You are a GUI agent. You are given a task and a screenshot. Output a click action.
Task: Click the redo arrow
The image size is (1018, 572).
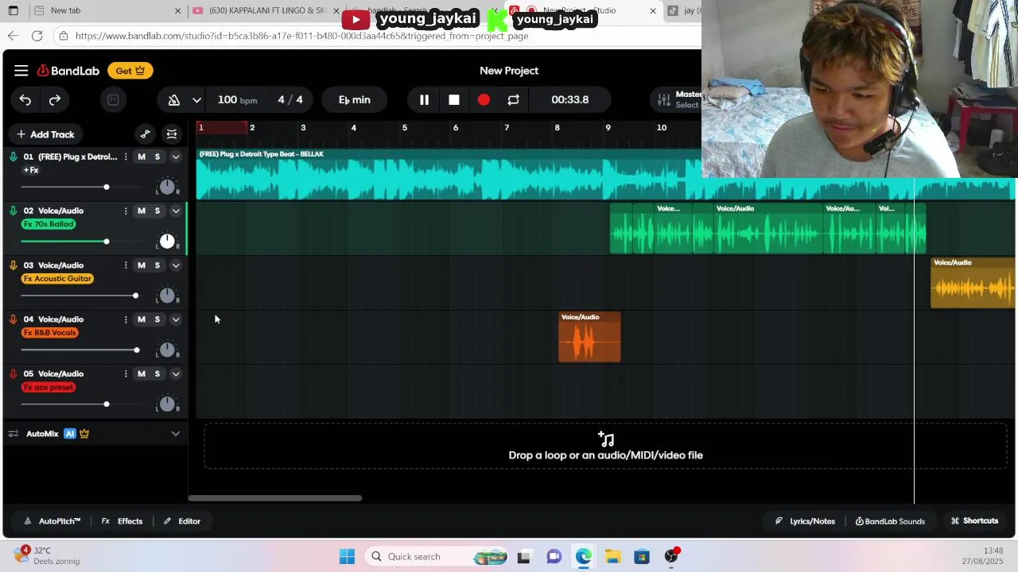click(55, 100)
